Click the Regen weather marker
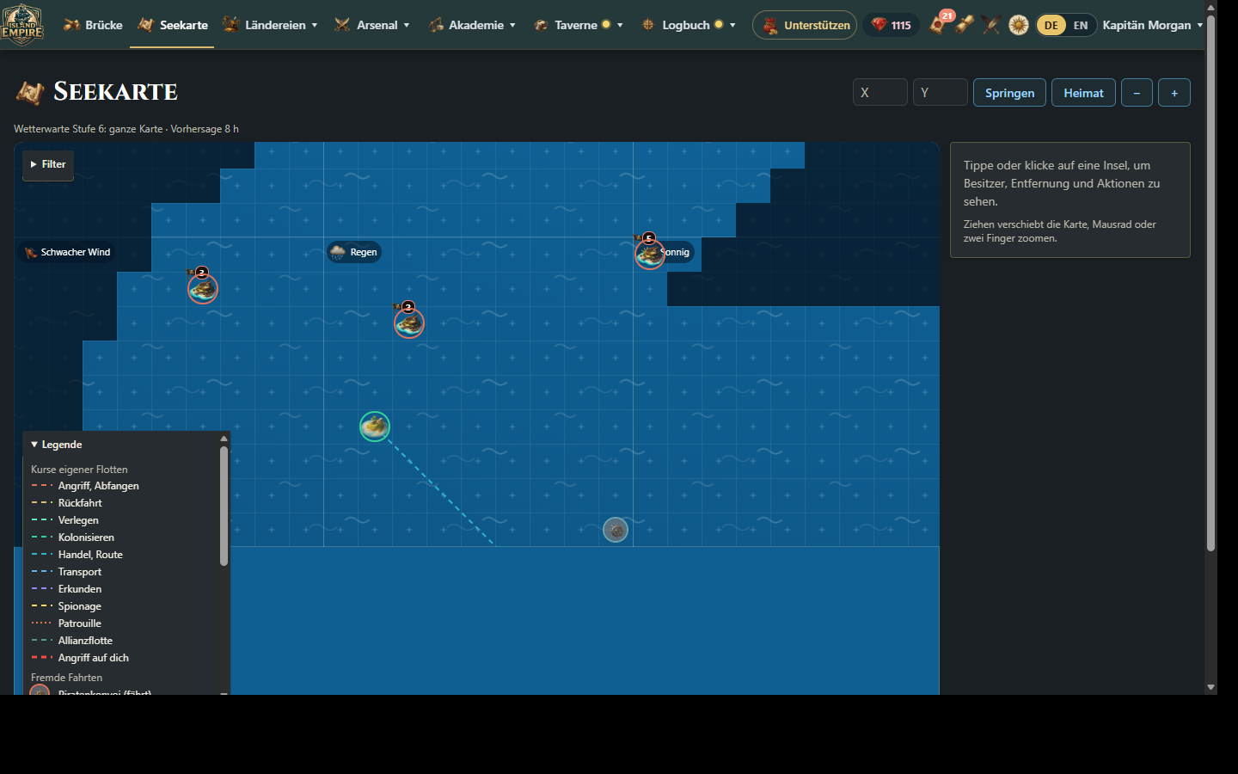 coord(354,252)
